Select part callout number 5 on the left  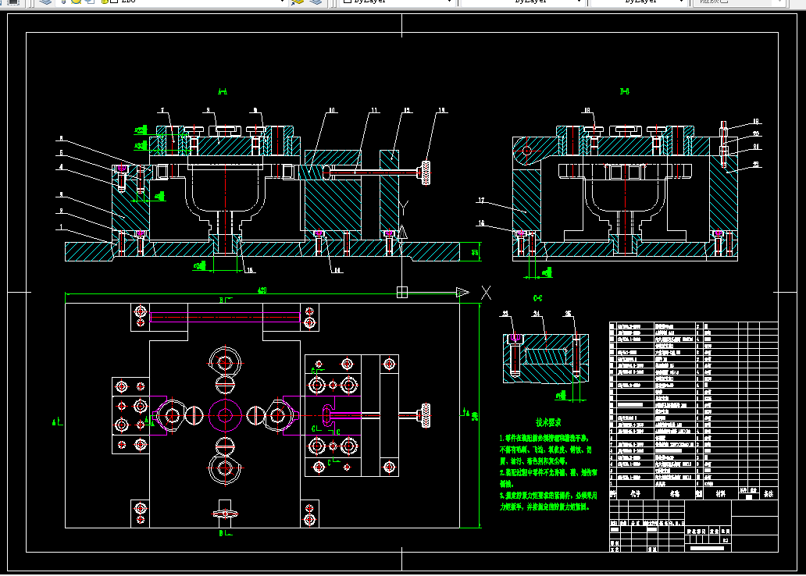click(61, 153)
